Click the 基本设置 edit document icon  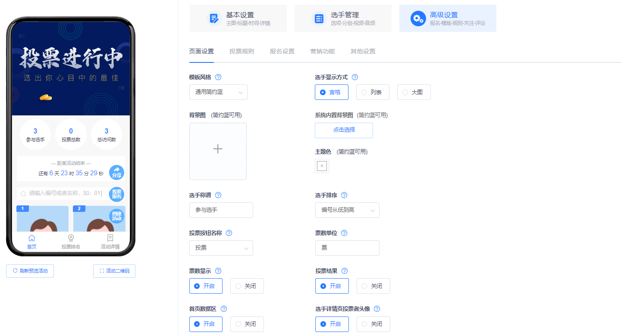coord(214,19)
